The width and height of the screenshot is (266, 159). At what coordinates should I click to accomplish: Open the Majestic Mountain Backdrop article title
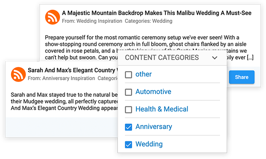pyautogui.click(x=157, y=13)
